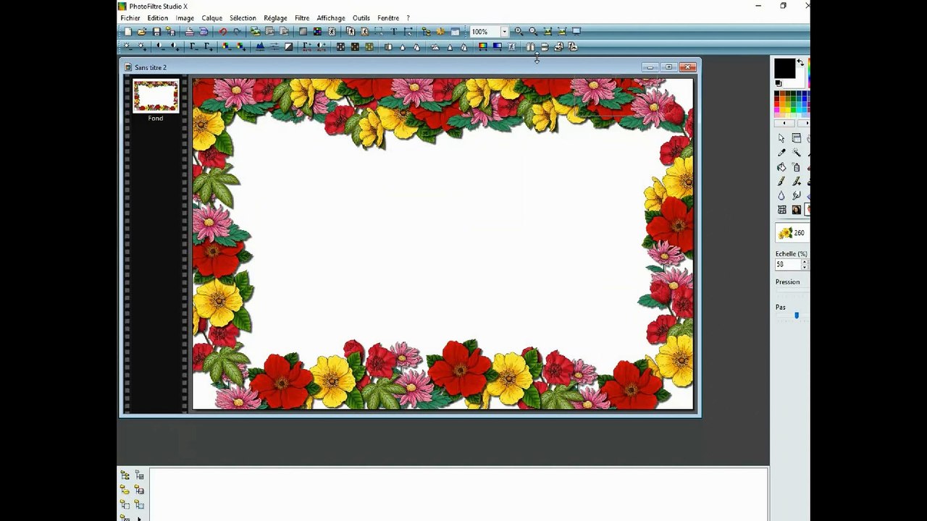Select the Fond layer thumbnail
Viewport: 927px width, 521px height.
tap(156, 96)
